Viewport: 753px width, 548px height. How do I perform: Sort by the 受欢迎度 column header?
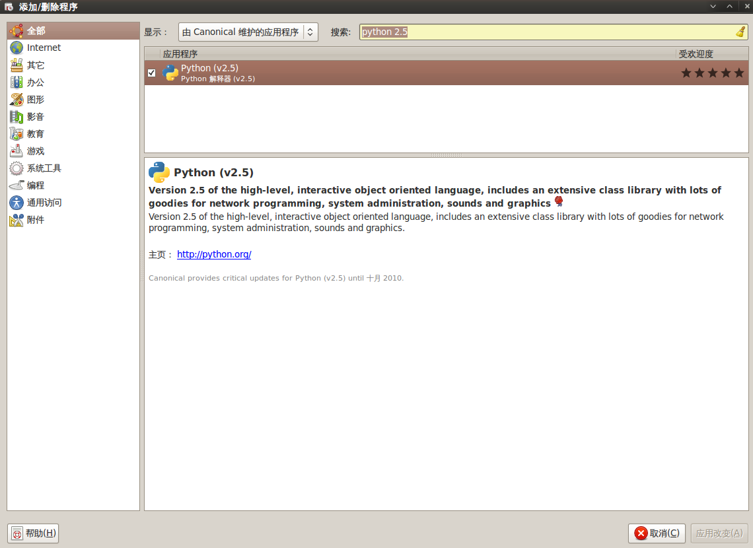(x=711, y=53)
